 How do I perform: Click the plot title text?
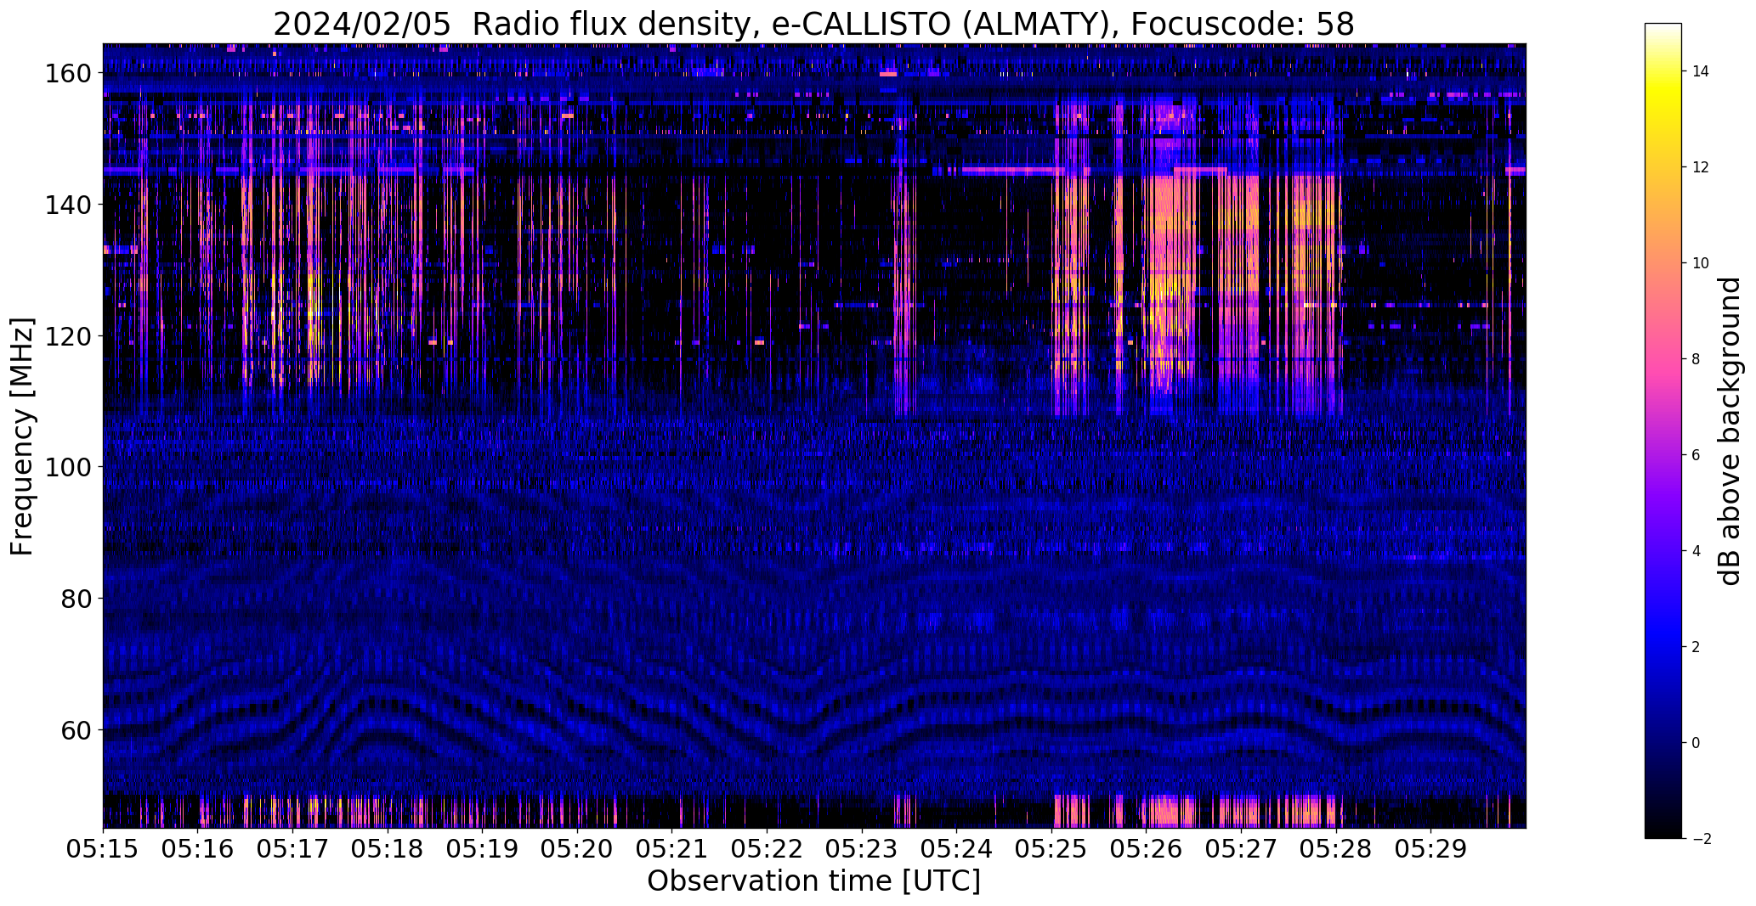pos(813,24)
